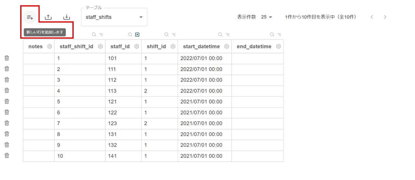Go to the previous page arrow
The width and height of the screenshot is (415, 180).
click(x=372, y=17)
